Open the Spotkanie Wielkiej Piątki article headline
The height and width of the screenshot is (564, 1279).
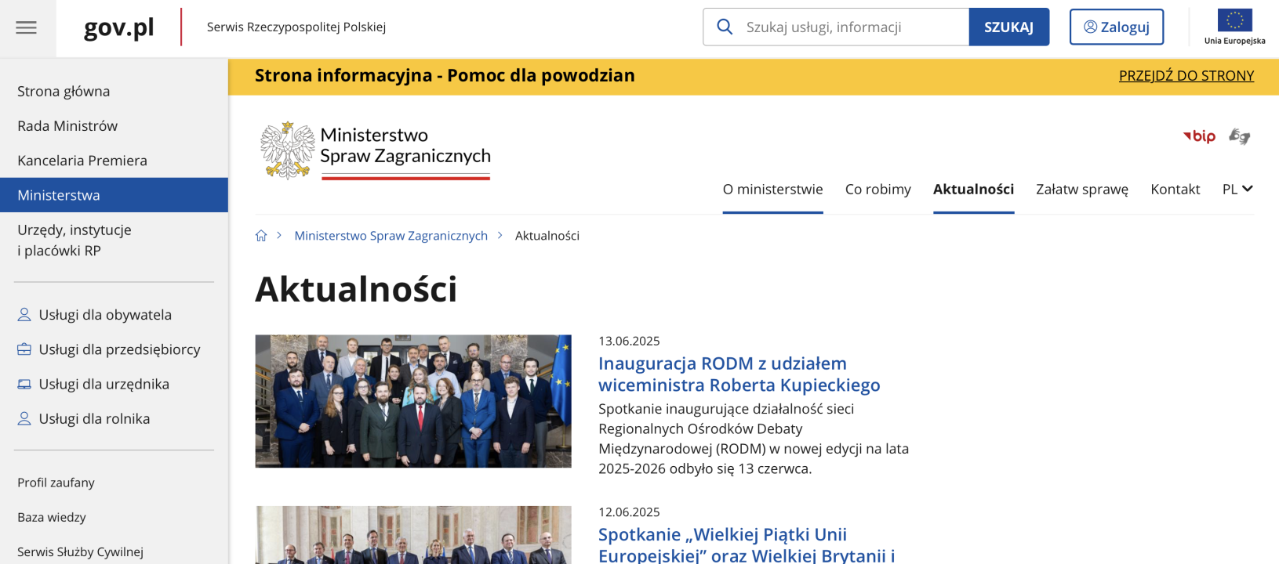coord(747,544)
